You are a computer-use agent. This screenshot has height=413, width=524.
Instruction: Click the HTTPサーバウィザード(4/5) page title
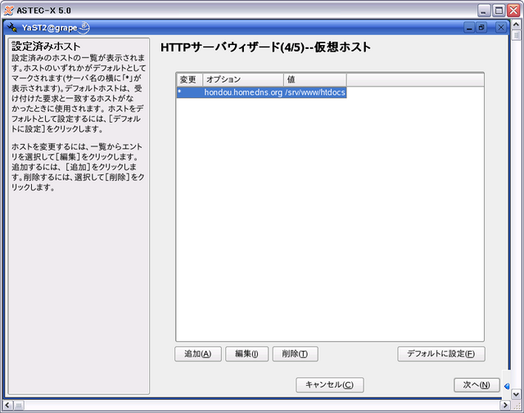point(265,47)
